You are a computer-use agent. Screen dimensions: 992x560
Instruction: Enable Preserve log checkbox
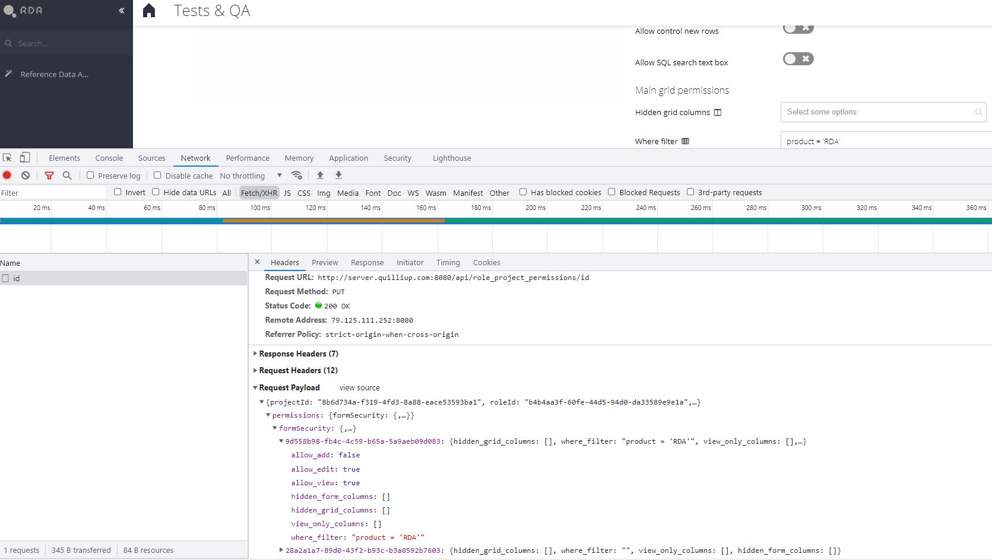90,175
